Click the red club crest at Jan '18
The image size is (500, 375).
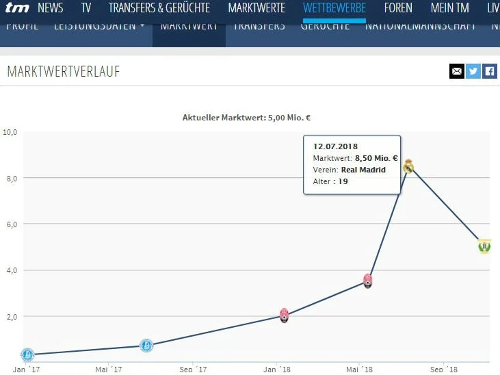coord(285,315)
